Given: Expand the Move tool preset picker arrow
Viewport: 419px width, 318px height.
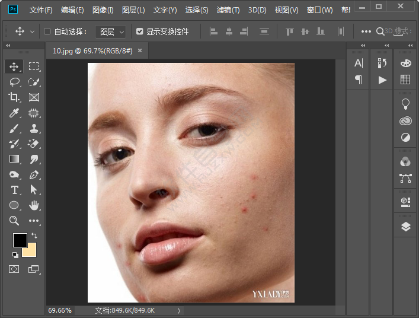Looking at the screenshot, I should coord(32,31).
